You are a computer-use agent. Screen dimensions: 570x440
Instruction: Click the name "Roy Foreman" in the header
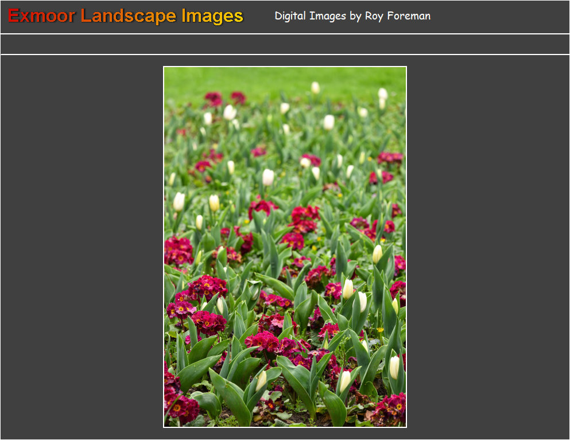coord(397,16)
